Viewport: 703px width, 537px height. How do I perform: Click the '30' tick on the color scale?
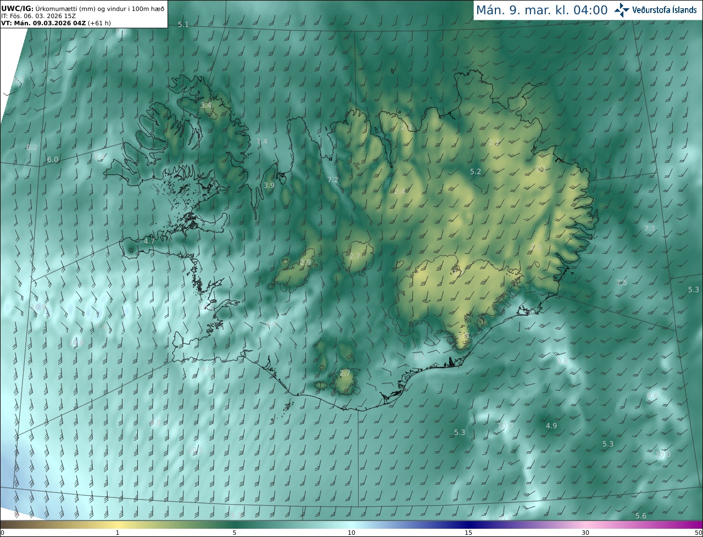(585, 533)
